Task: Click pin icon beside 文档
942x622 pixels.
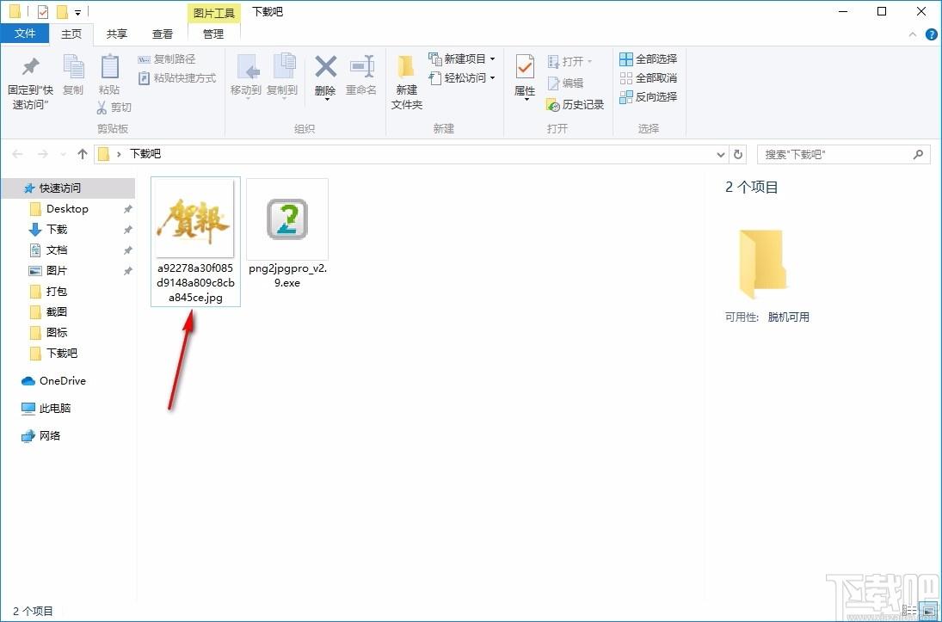Action: click(127, 250)
